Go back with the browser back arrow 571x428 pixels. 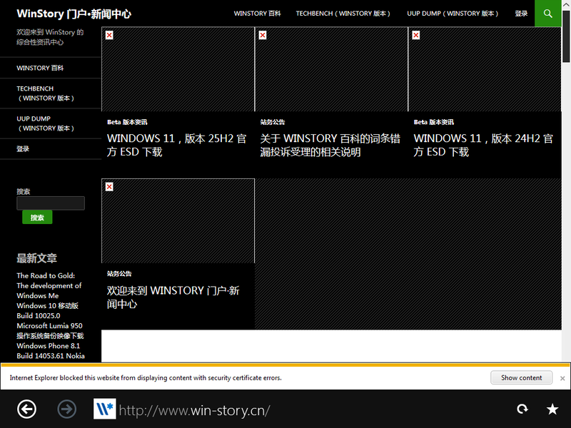point(26,409)
